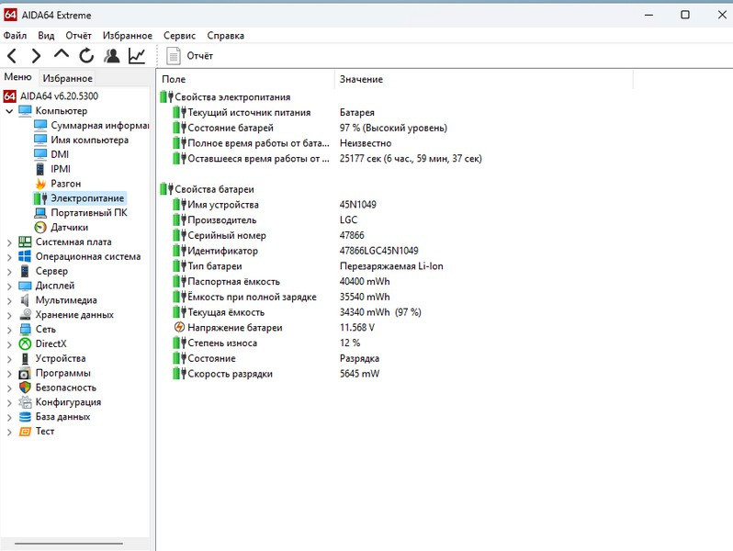The height and width of the screenshot is (551, 733).
Task: Select the Портативный ПК laptop icon
Action: coord(40,213)
